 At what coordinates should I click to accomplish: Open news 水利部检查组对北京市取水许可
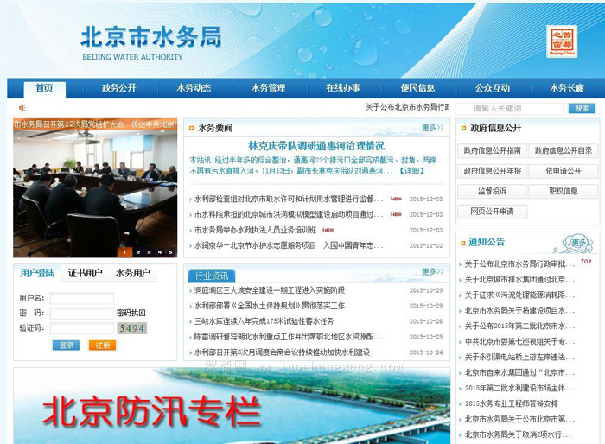coord(288,199)
